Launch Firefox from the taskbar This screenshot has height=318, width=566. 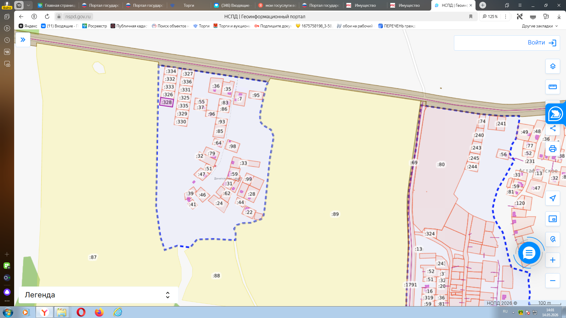pyautogui.click(x=99, y=312)
